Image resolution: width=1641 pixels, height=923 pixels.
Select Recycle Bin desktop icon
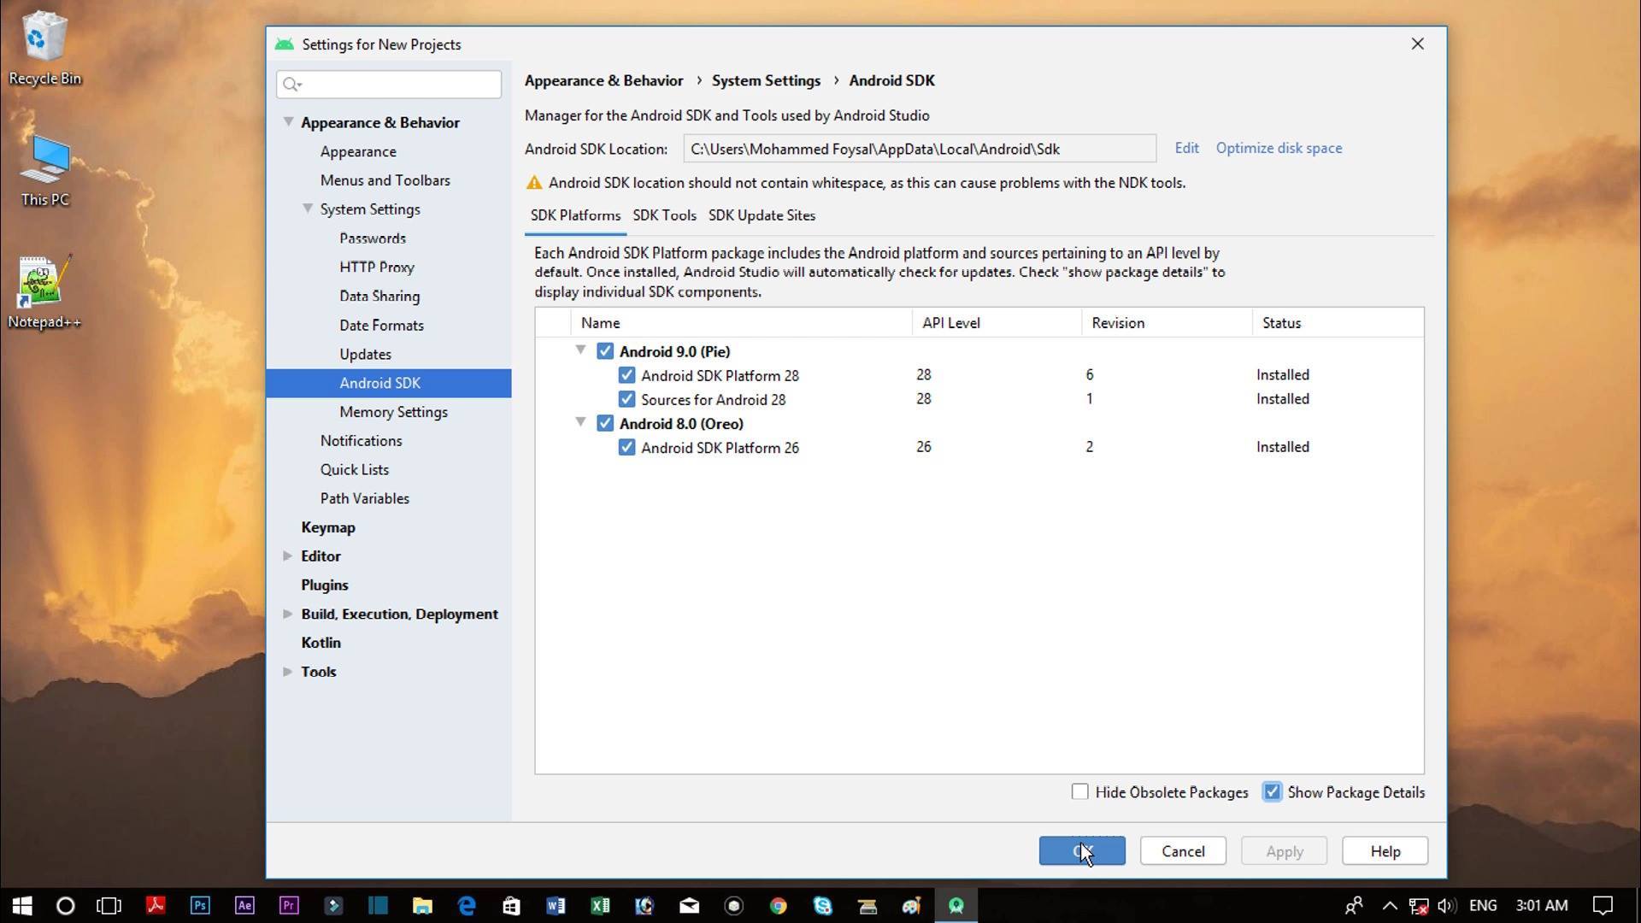click(44, 49)
